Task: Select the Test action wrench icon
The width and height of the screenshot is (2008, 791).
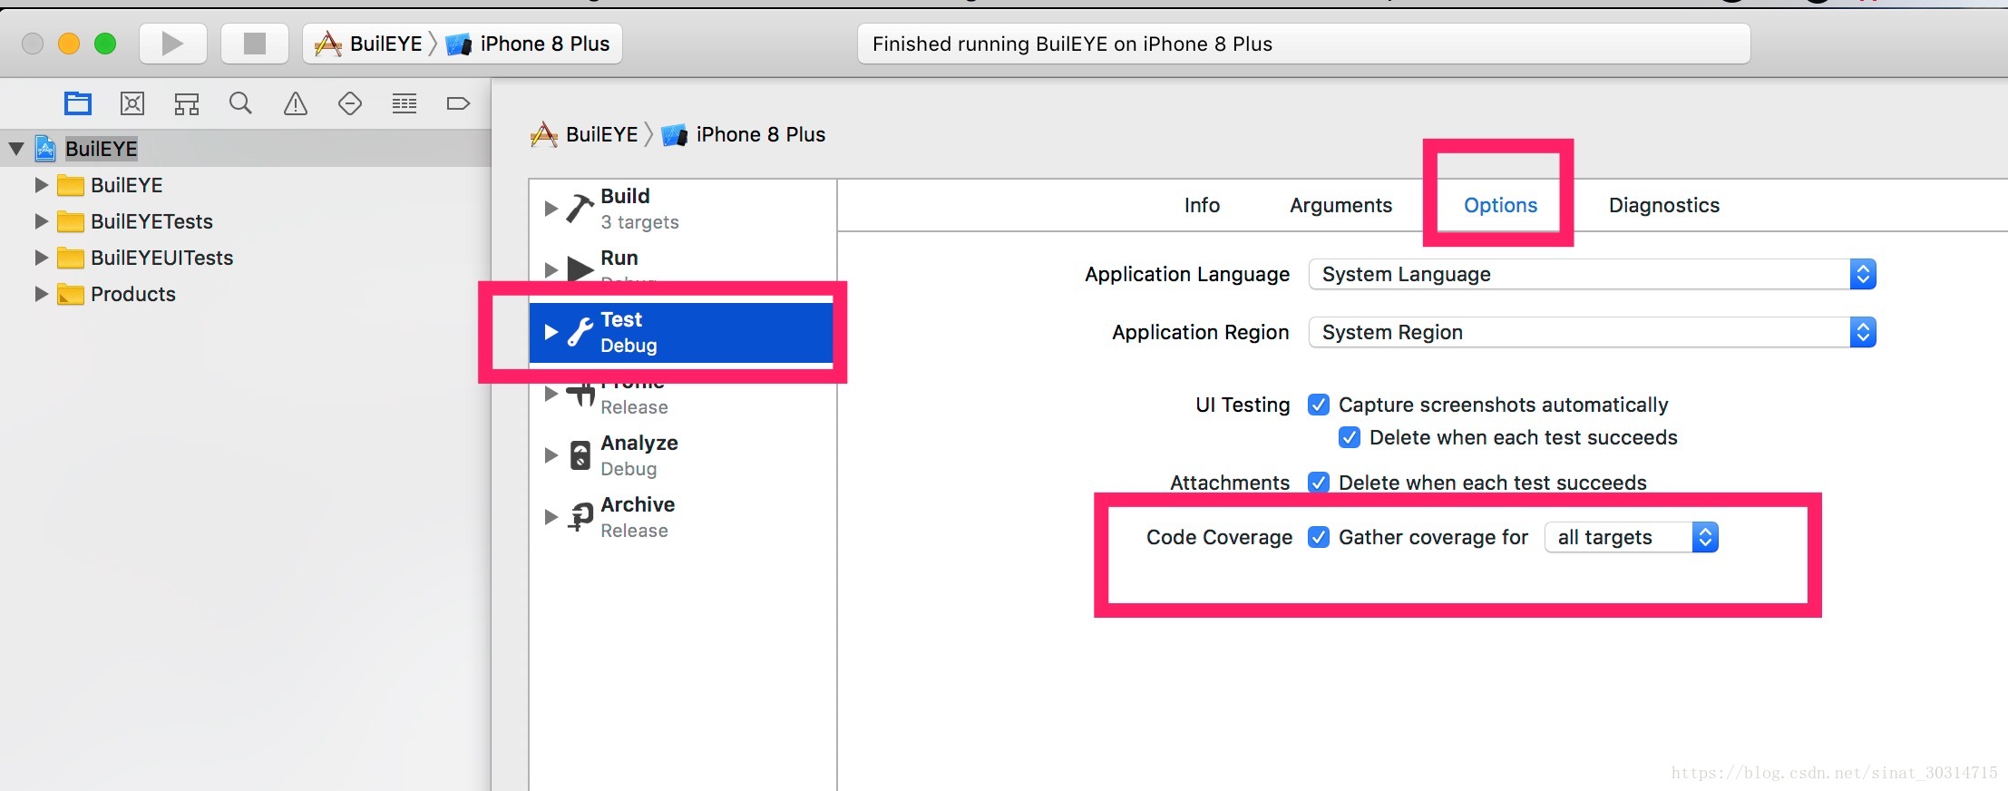Action: 580,332
